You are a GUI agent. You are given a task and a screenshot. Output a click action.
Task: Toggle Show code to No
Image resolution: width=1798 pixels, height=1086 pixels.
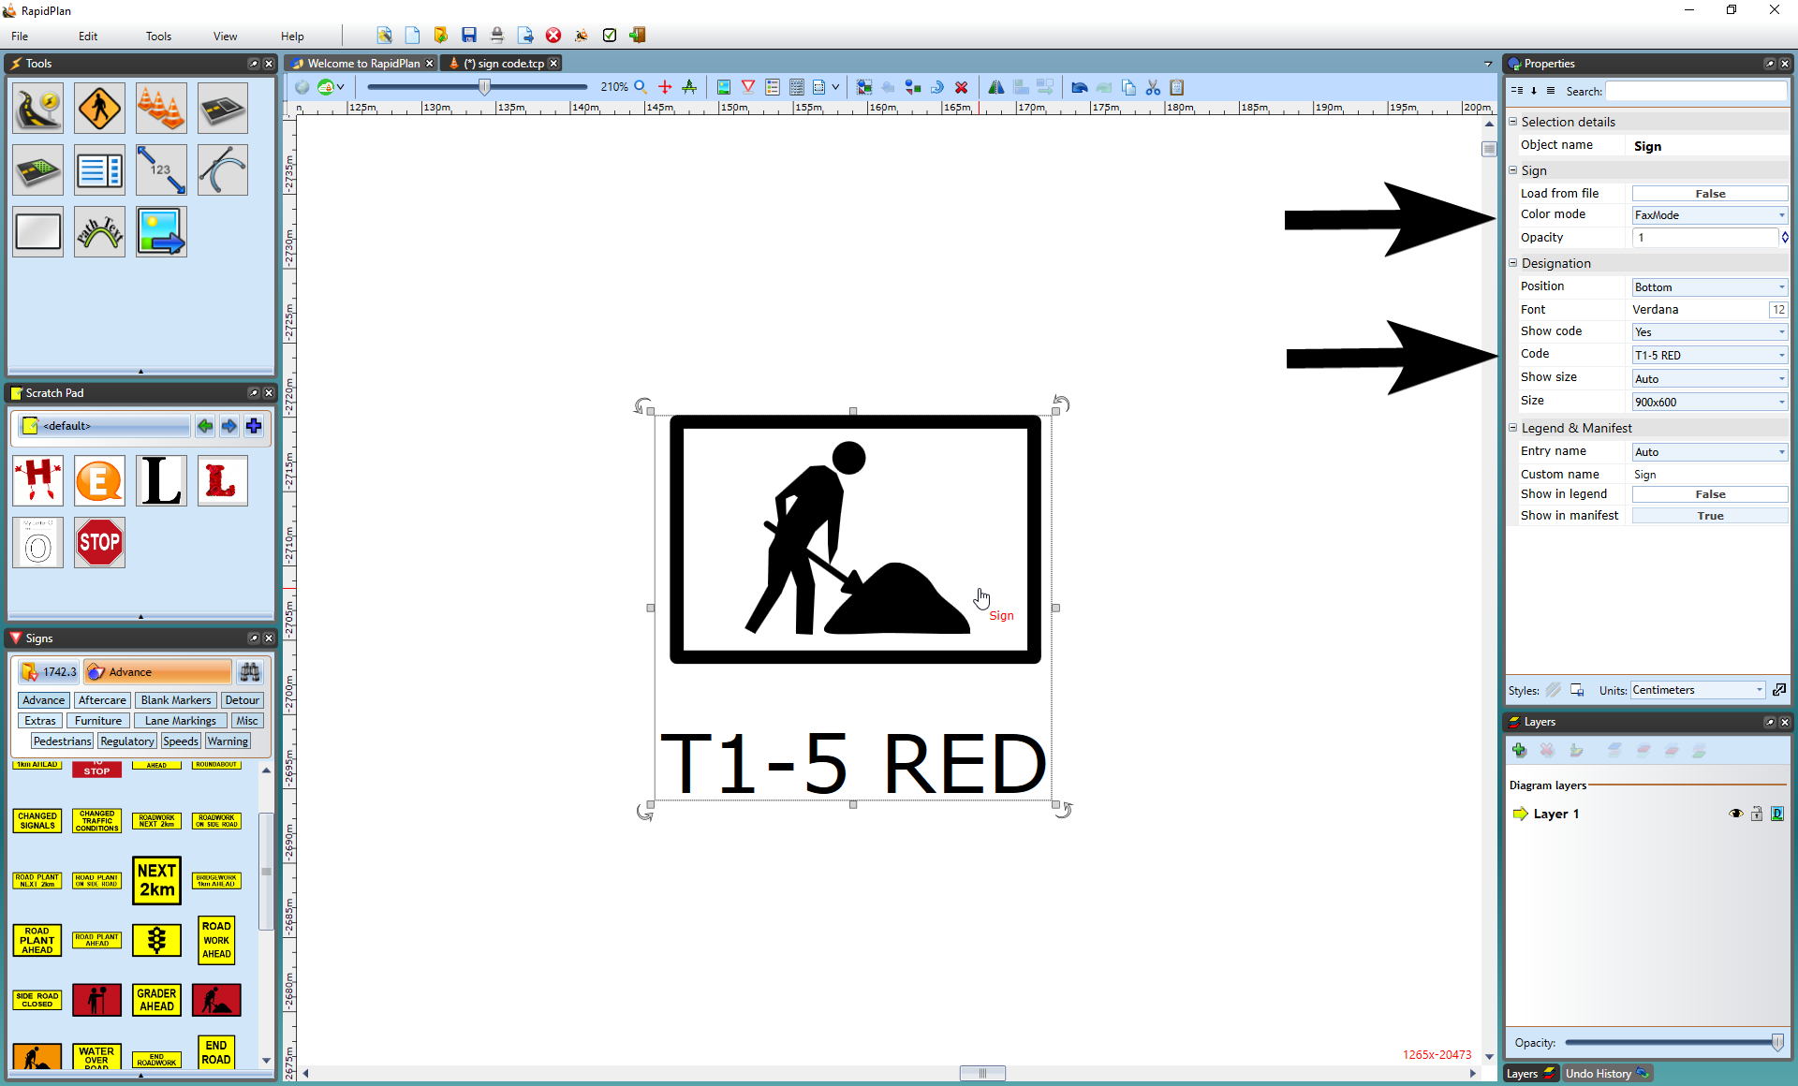(1708, 332)
